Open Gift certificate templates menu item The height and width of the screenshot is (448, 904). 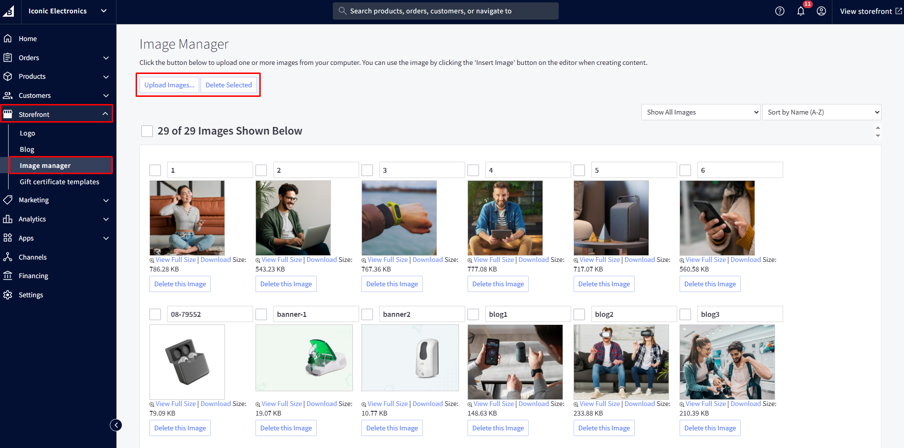[59, 182]
